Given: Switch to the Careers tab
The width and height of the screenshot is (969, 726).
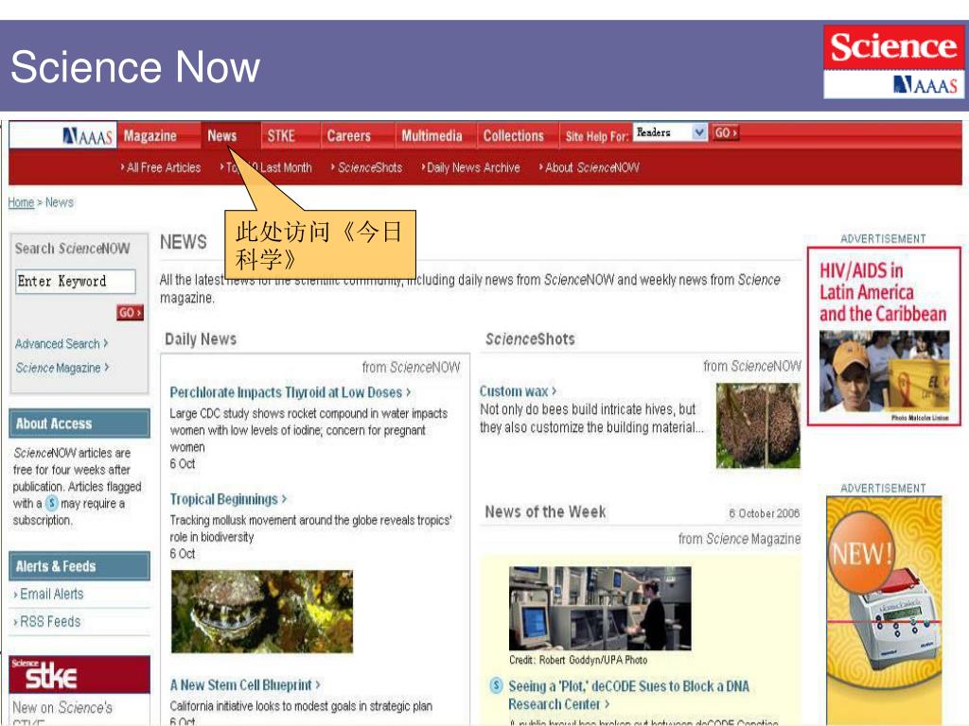Looking at the screenshot, I should click(x=348, y=136).
